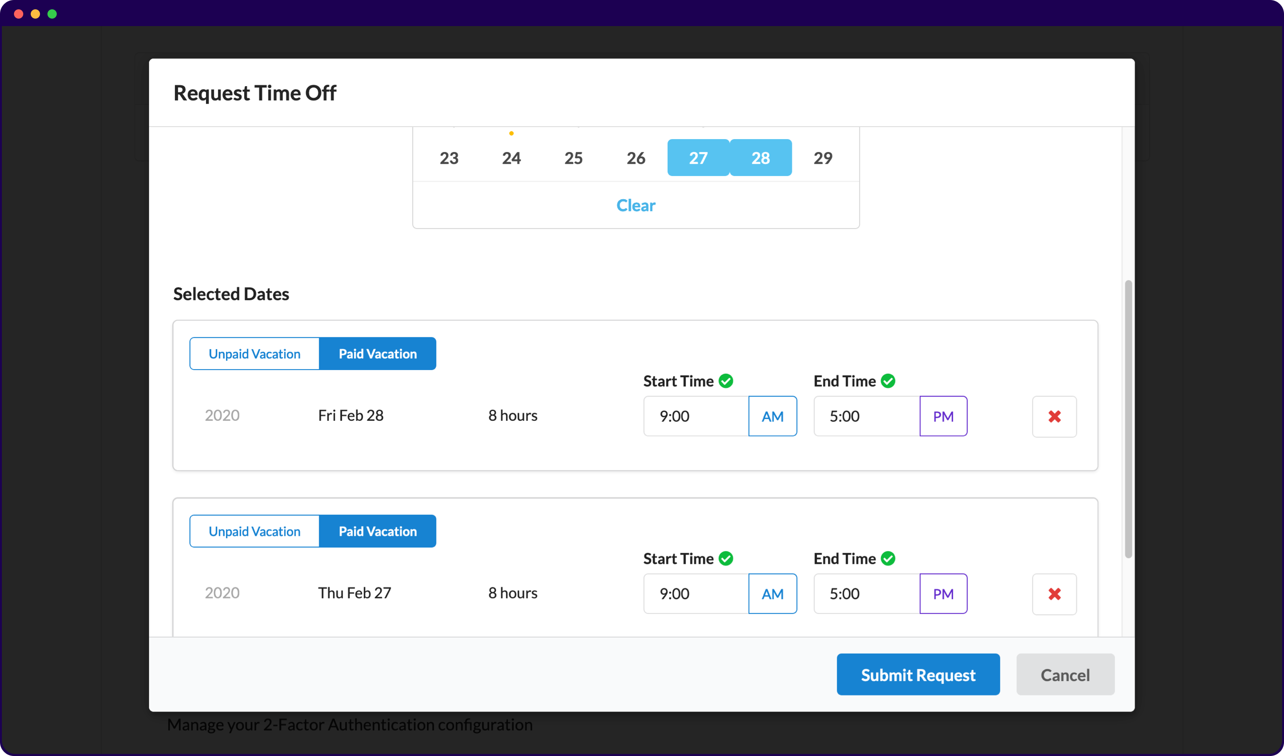Toggle AM on Thu Feb 27 start time
This screenshot has width=1284, height=756.
click(772, 594)
